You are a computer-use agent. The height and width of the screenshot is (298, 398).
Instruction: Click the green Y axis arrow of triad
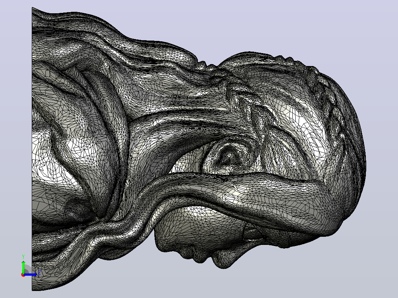[23, 267]
